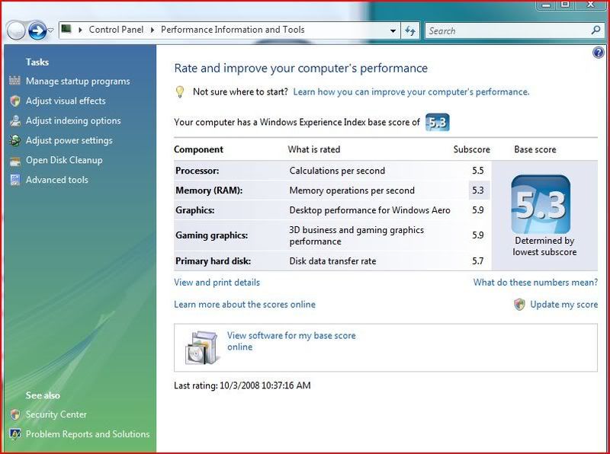The height and width of the screenshot is (454, 610).
Task: Click the small 5.3 base score badge
Action: click(x=437, y=123)
